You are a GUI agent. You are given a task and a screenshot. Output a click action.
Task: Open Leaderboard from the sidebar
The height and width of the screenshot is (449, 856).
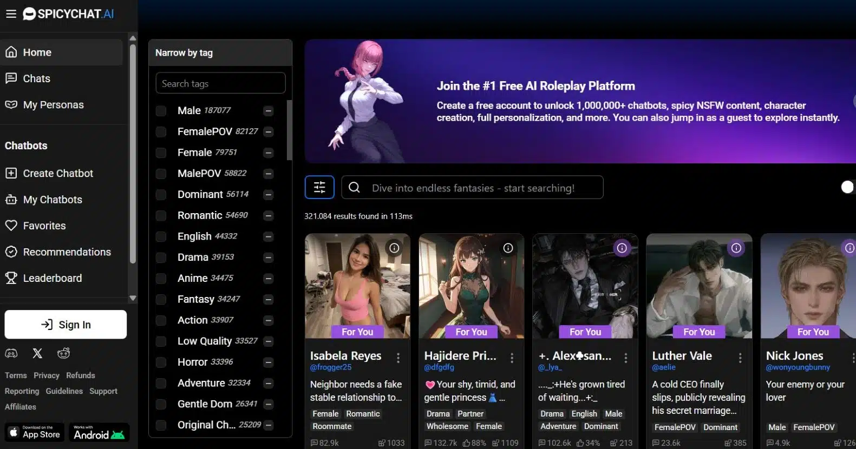coord(52,278)
